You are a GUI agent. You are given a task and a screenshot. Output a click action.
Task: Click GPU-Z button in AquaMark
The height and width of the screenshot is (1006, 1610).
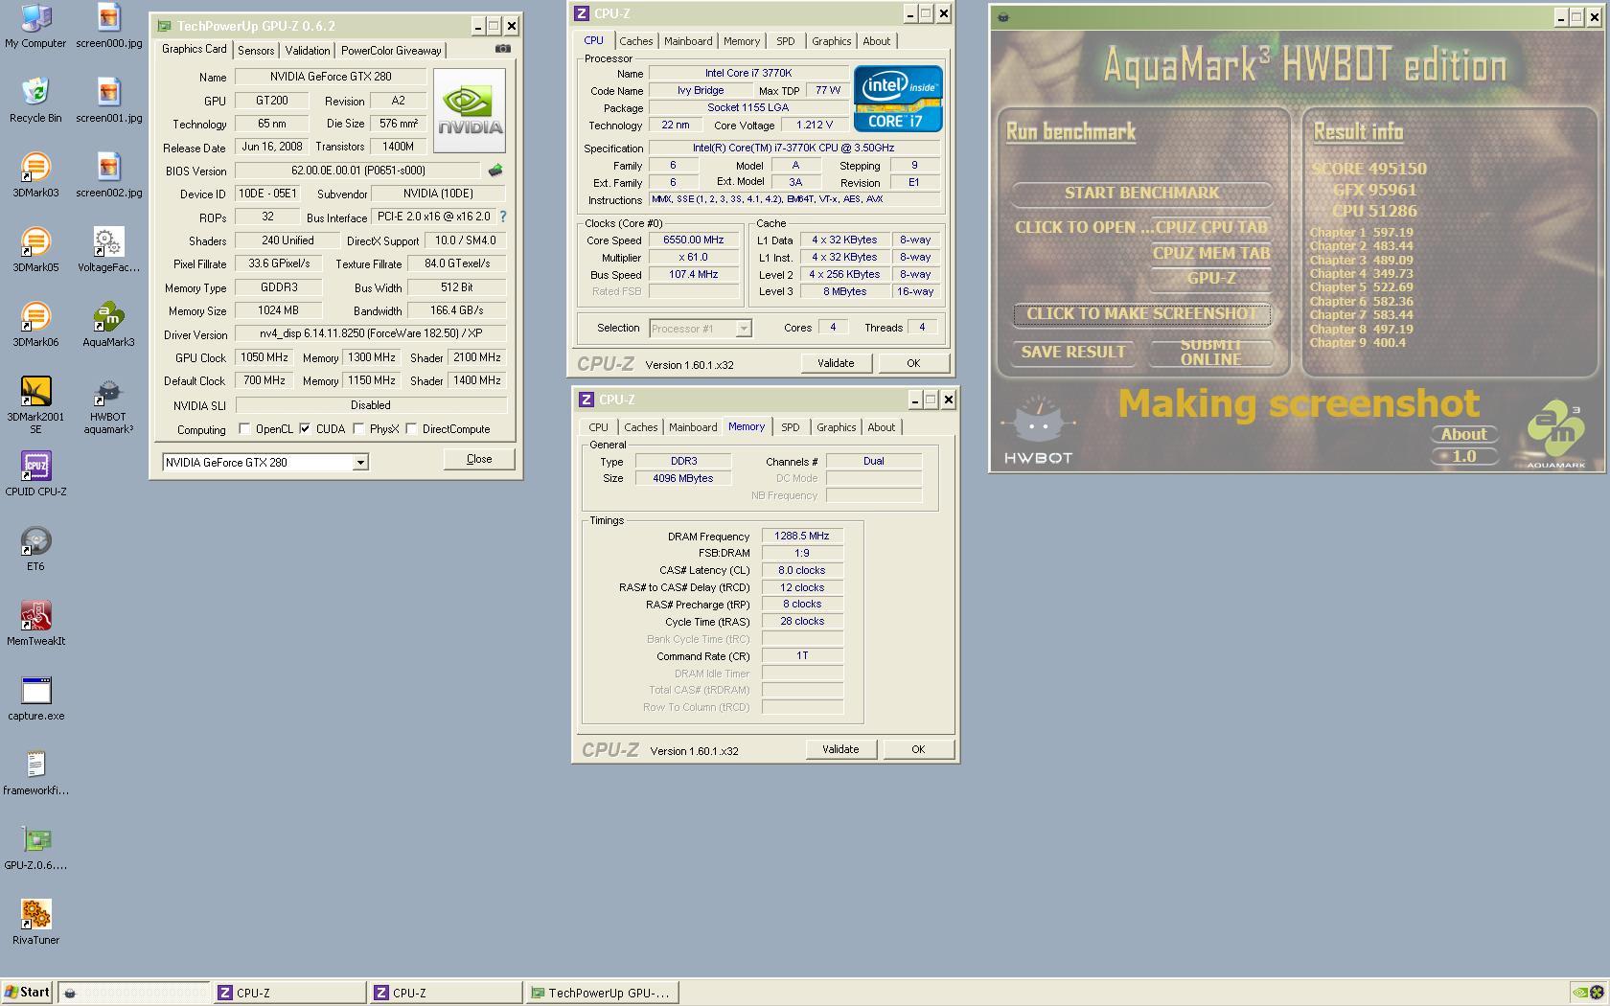tap(1210, 279)
